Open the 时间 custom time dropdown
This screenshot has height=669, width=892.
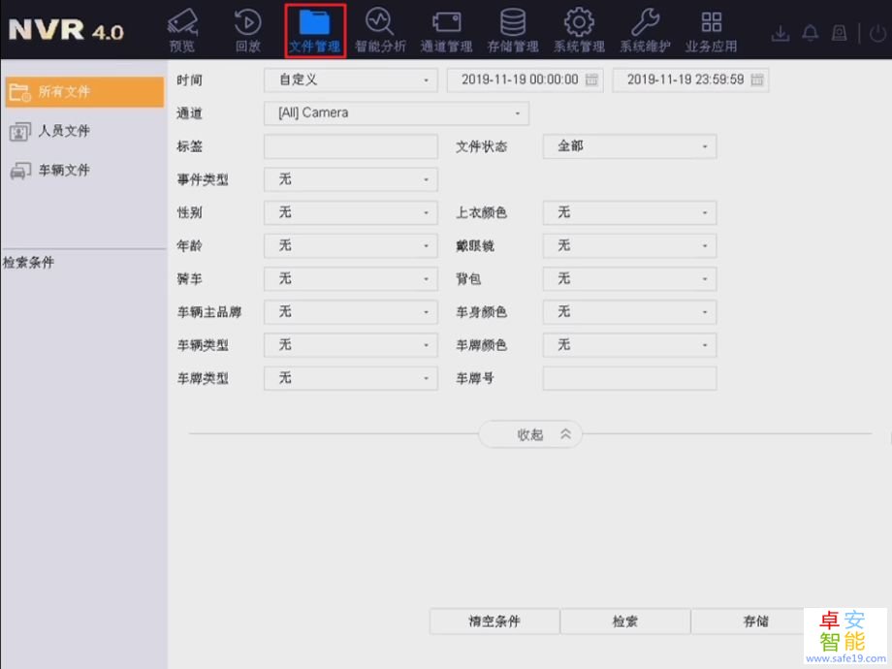pos(350,80)
